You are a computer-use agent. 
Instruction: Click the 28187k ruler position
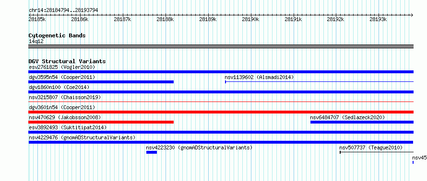click(x=122, y=20)
